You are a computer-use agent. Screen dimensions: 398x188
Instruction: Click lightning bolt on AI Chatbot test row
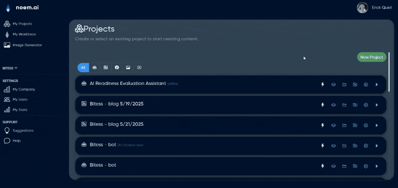[x=323, y=146]
